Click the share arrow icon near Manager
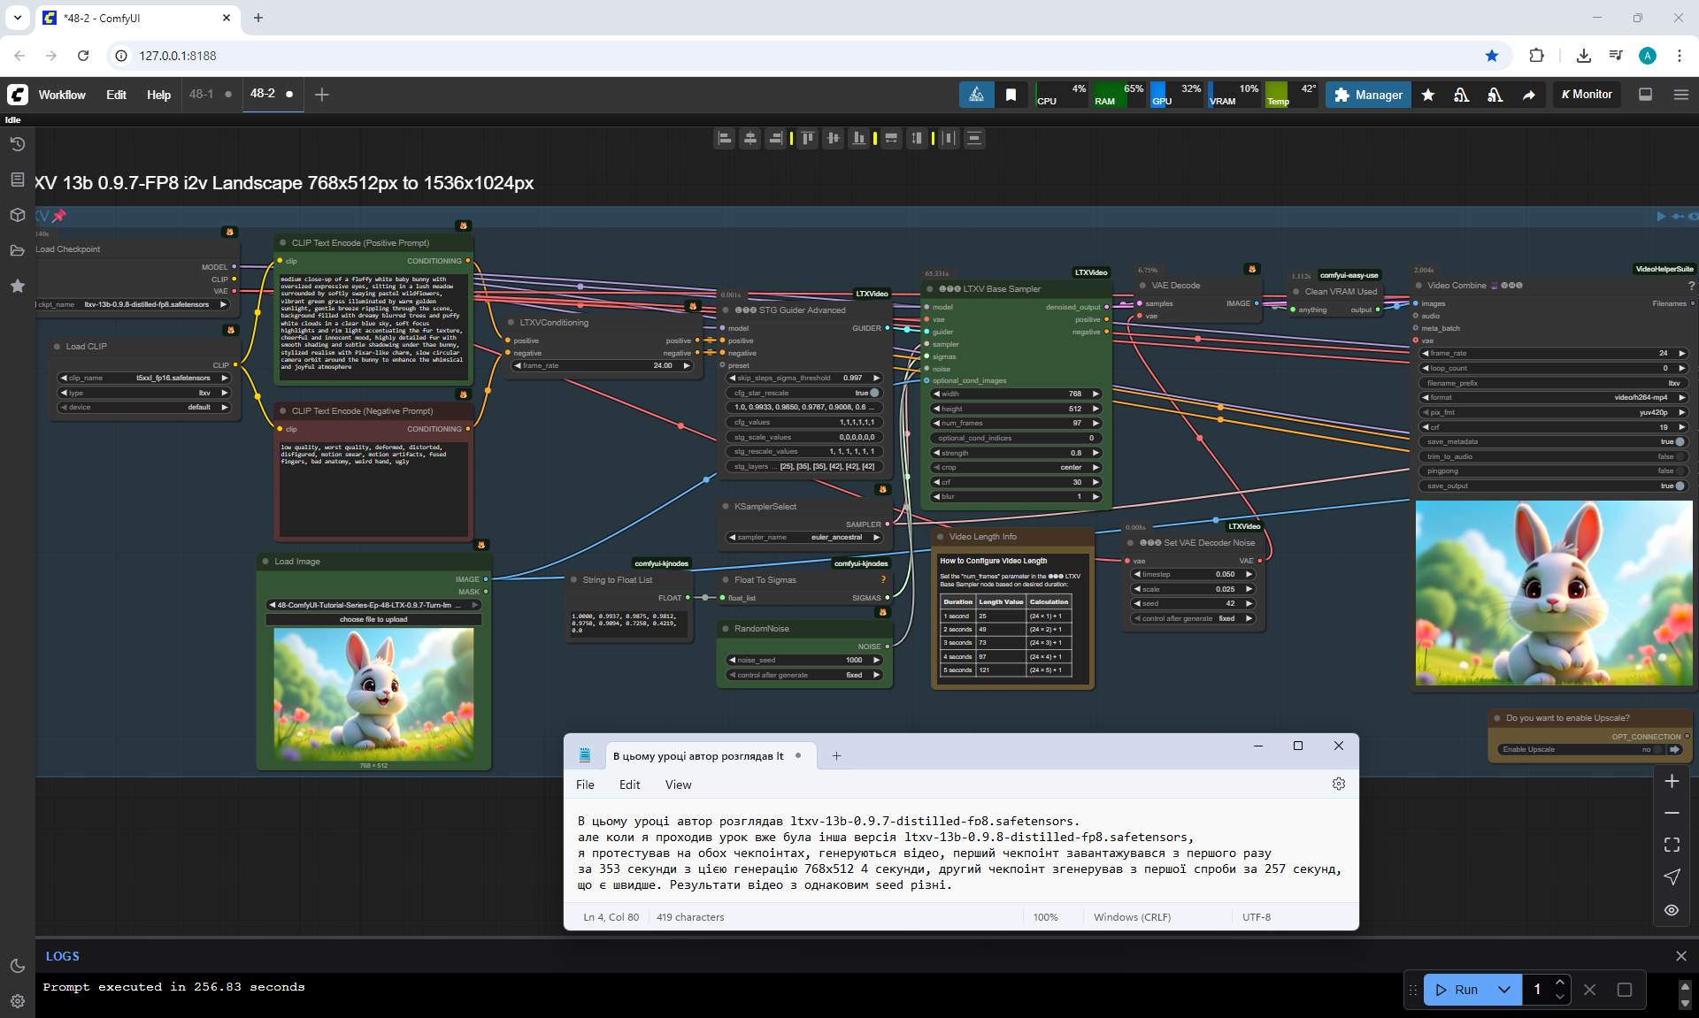 tap(1528, 95)
